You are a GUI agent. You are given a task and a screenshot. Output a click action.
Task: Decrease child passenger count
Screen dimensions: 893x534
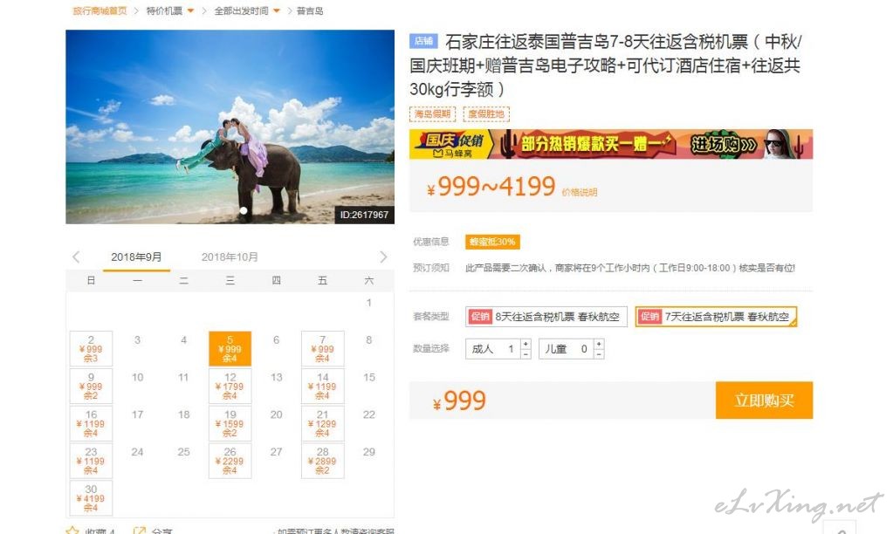[x=599, y=353]
